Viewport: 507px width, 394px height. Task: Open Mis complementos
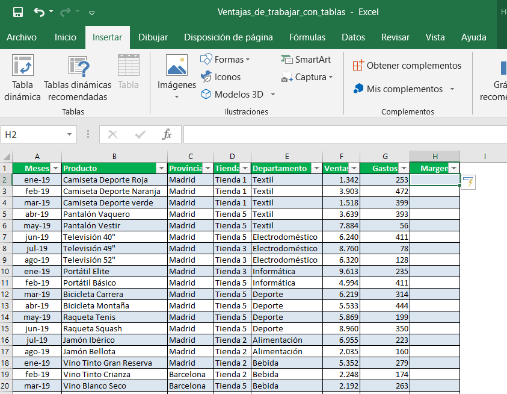(x=398, y=89)
